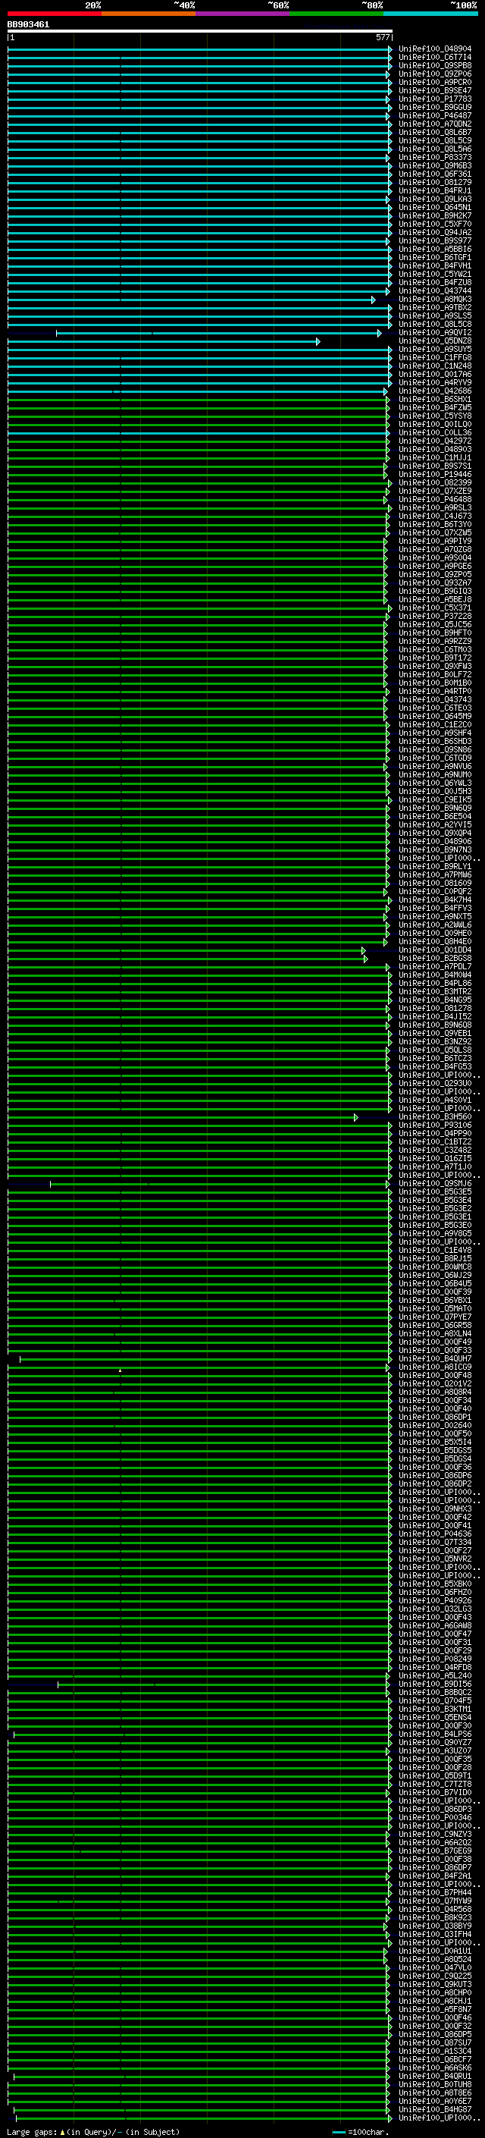Click the green ~80% identity legend bar
485x2138 pixels.
point(336,14)
